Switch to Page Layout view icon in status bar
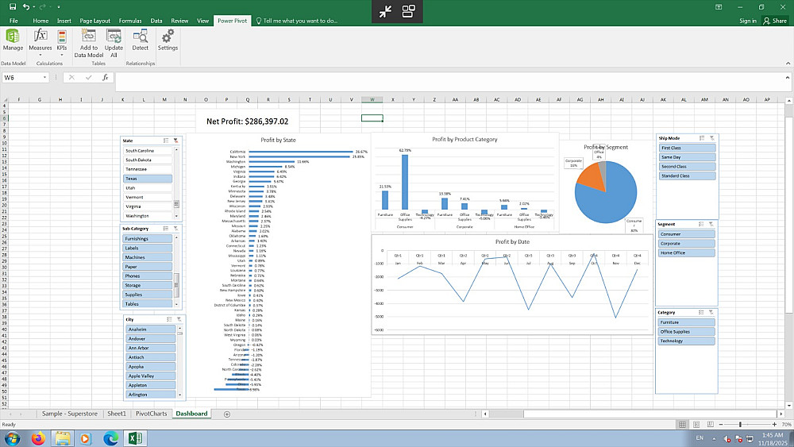Image resolution: width=794 pixels, height=447 pixels. pos(696,424)
